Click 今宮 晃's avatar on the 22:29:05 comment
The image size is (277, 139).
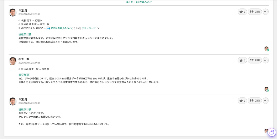pos(13,101)
